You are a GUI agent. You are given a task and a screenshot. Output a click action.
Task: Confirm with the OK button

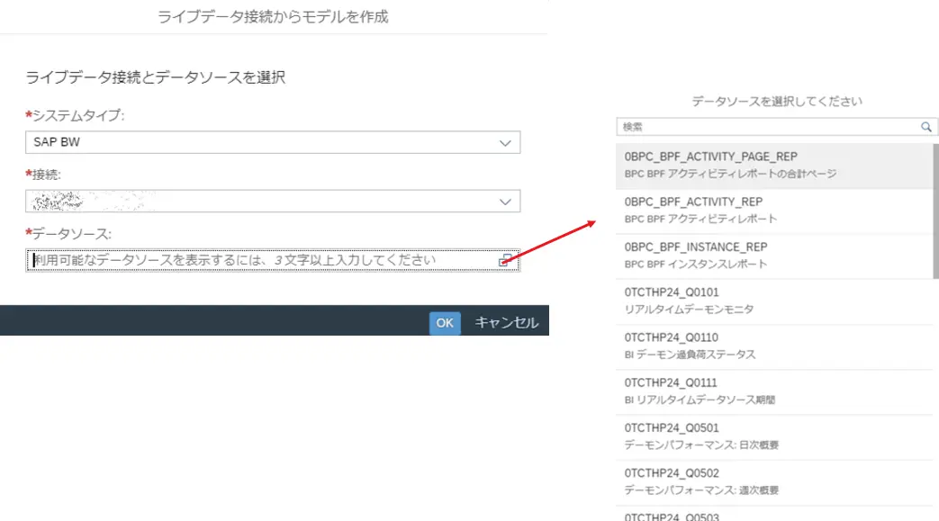point(445,323)
